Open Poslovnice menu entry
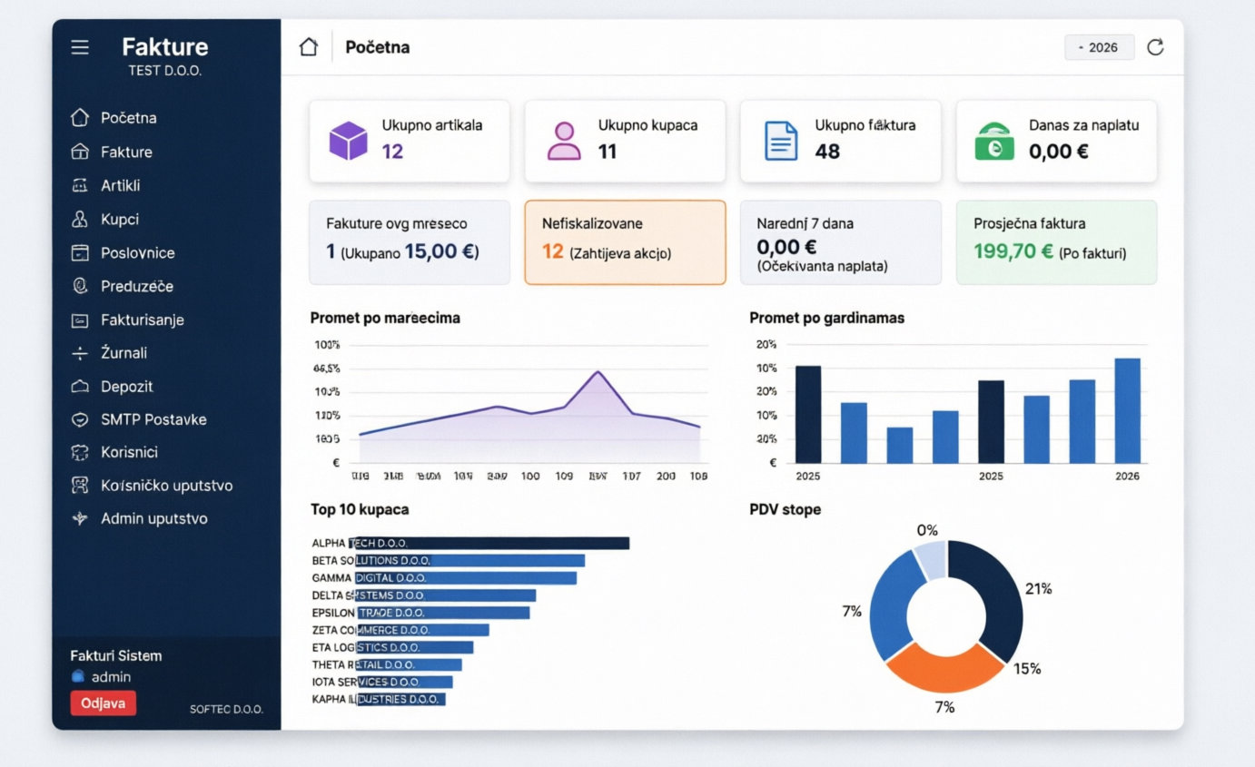The width and height of the screenshot is (1255, 767). (138, 253)
